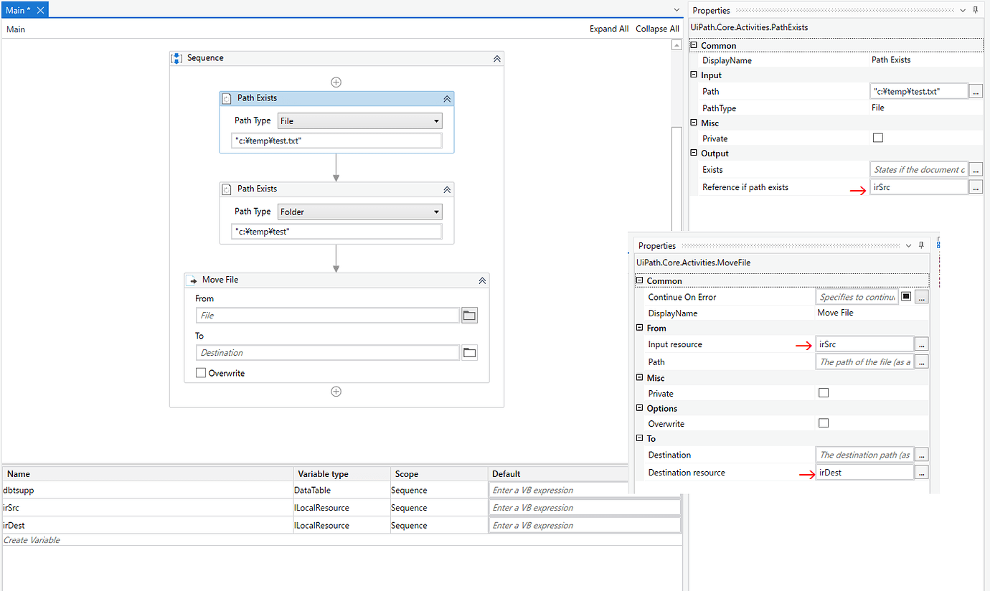The height and width of the screenshot is (591, 990).
Task: Click the Create Variable row
Action: (x=32, y=540)
